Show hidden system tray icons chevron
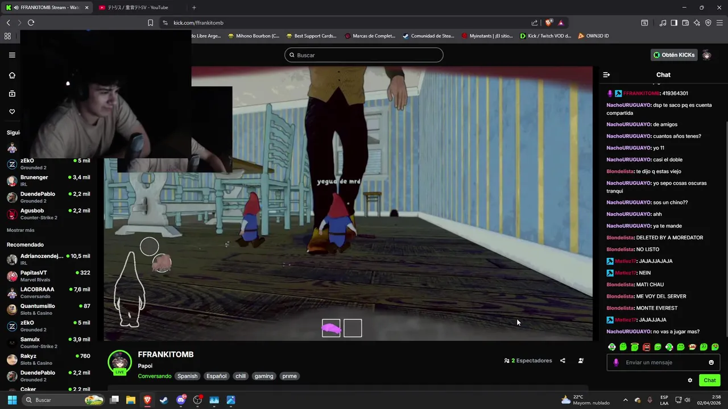 [x=625, y=400]
